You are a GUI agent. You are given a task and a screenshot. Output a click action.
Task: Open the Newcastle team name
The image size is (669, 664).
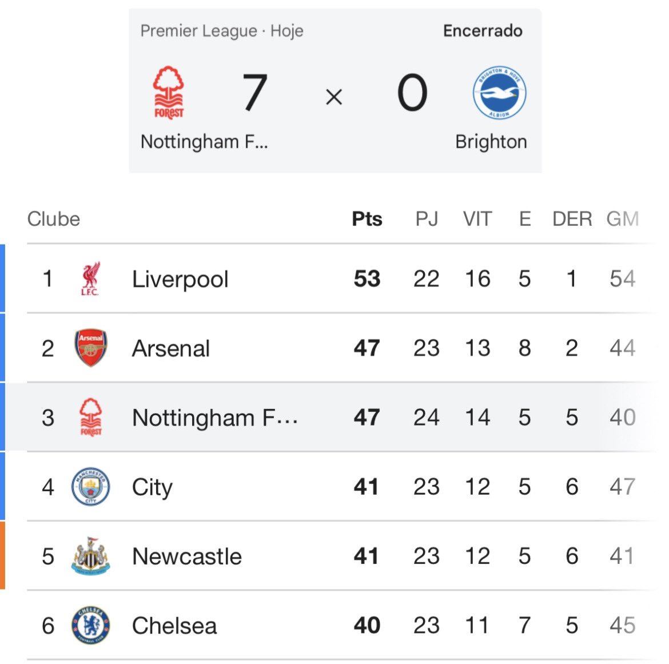(187, 556)
